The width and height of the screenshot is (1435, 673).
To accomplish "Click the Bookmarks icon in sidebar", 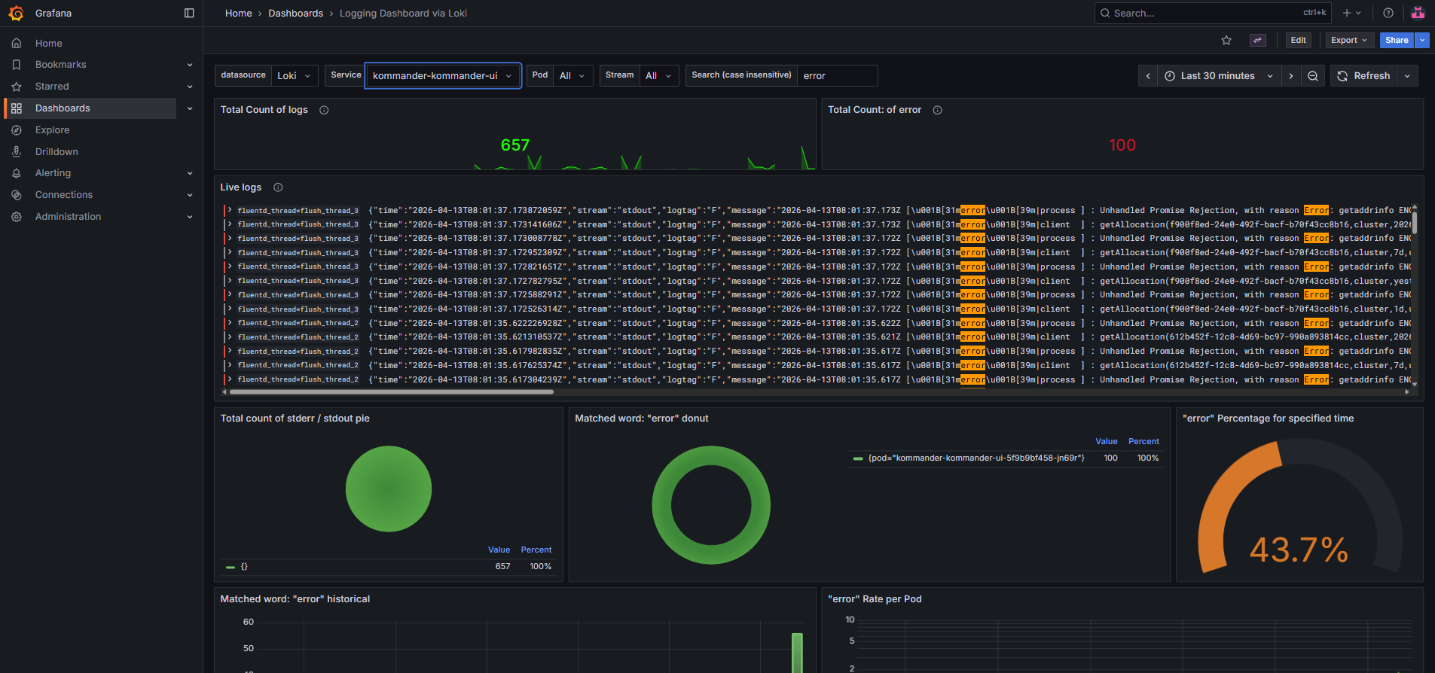I will coord(17,65).
